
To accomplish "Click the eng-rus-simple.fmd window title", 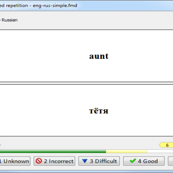I will 55,6.
